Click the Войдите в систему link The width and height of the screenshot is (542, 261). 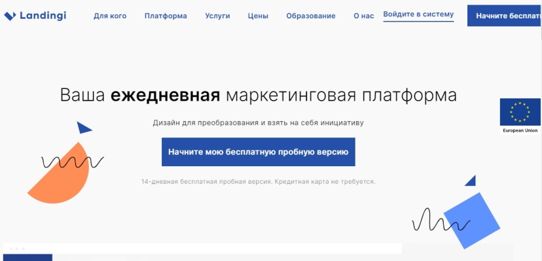pyautogui.click(x=418, y=15)
